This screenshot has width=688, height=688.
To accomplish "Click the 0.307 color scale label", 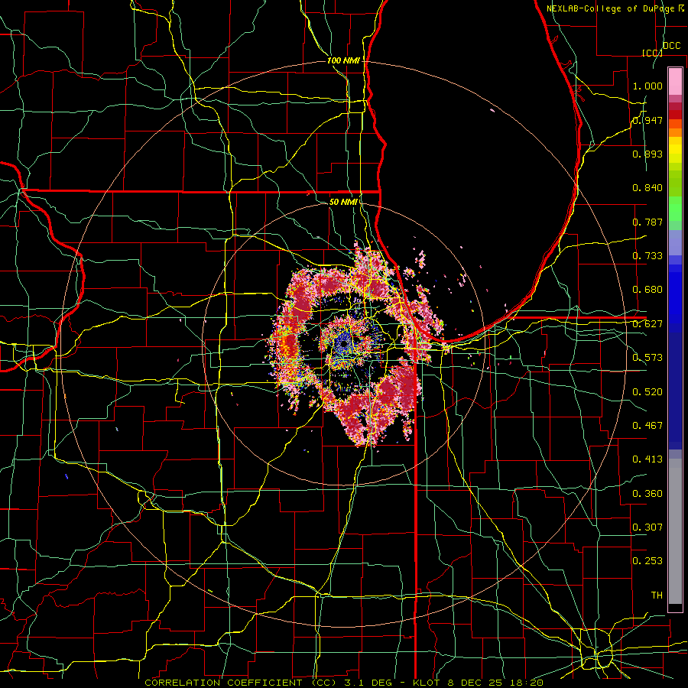I will click(647, 527).
